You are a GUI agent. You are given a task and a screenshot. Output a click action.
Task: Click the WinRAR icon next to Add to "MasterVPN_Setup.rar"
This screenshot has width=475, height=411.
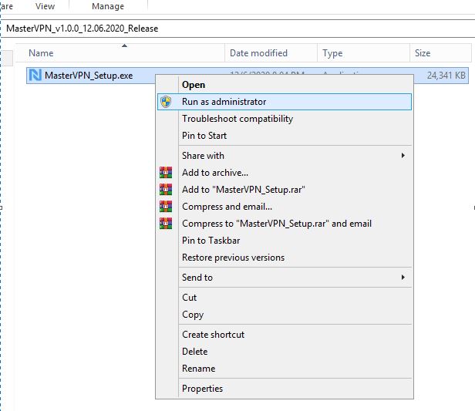click(x=166, y=189)
